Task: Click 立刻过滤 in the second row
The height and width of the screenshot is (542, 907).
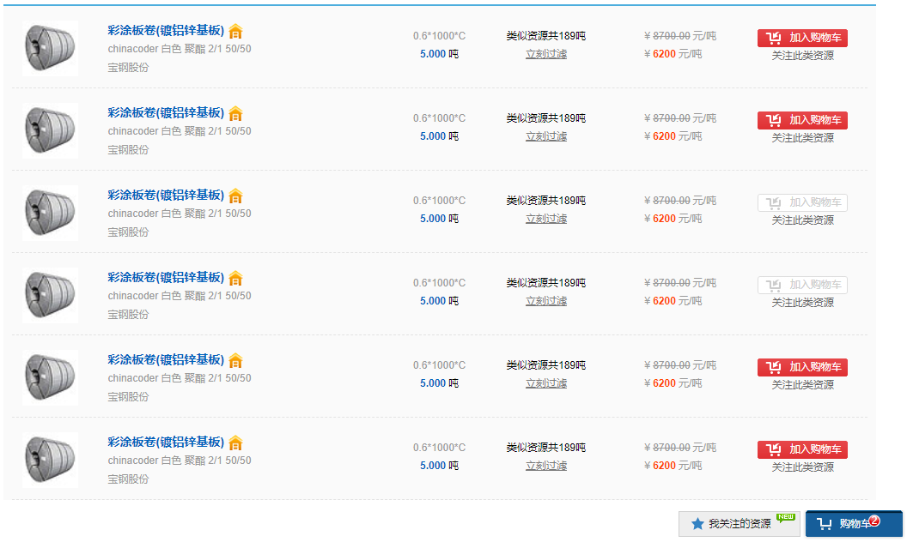Action: pyautogui.click(x=546, y=136)
